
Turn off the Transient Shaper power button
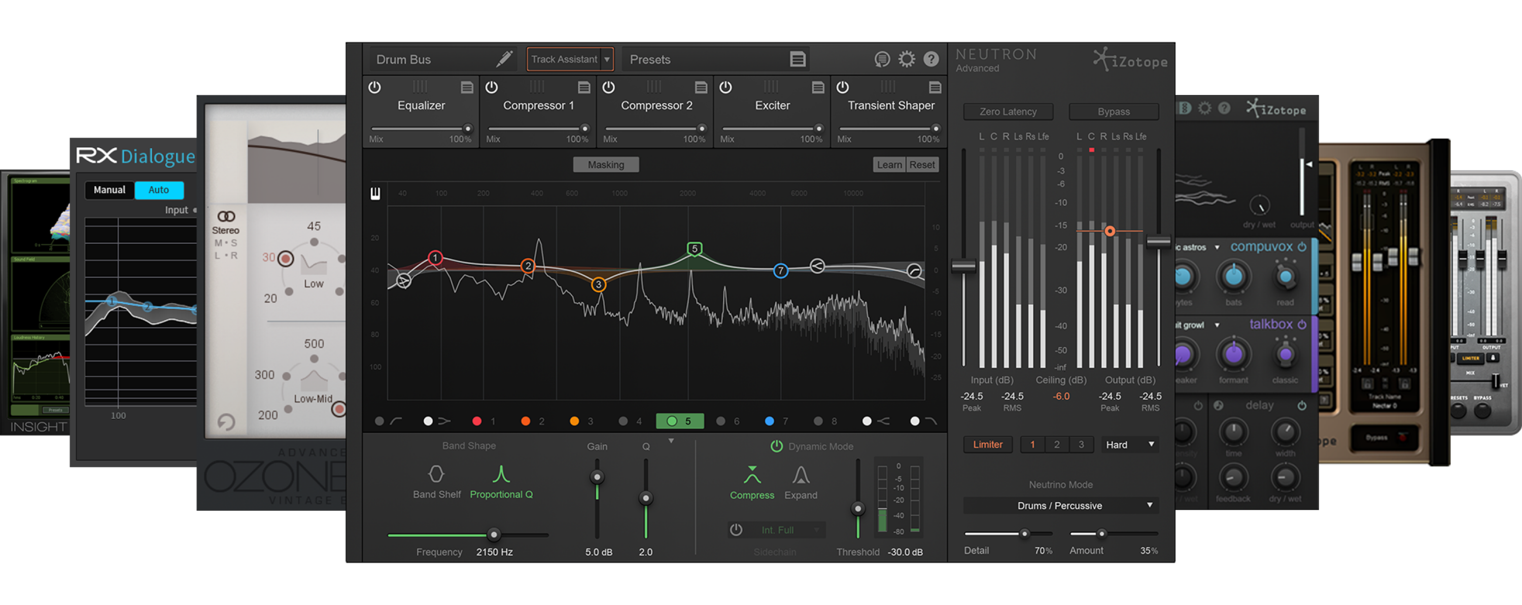pyautogui.click(x=843, y=87)
